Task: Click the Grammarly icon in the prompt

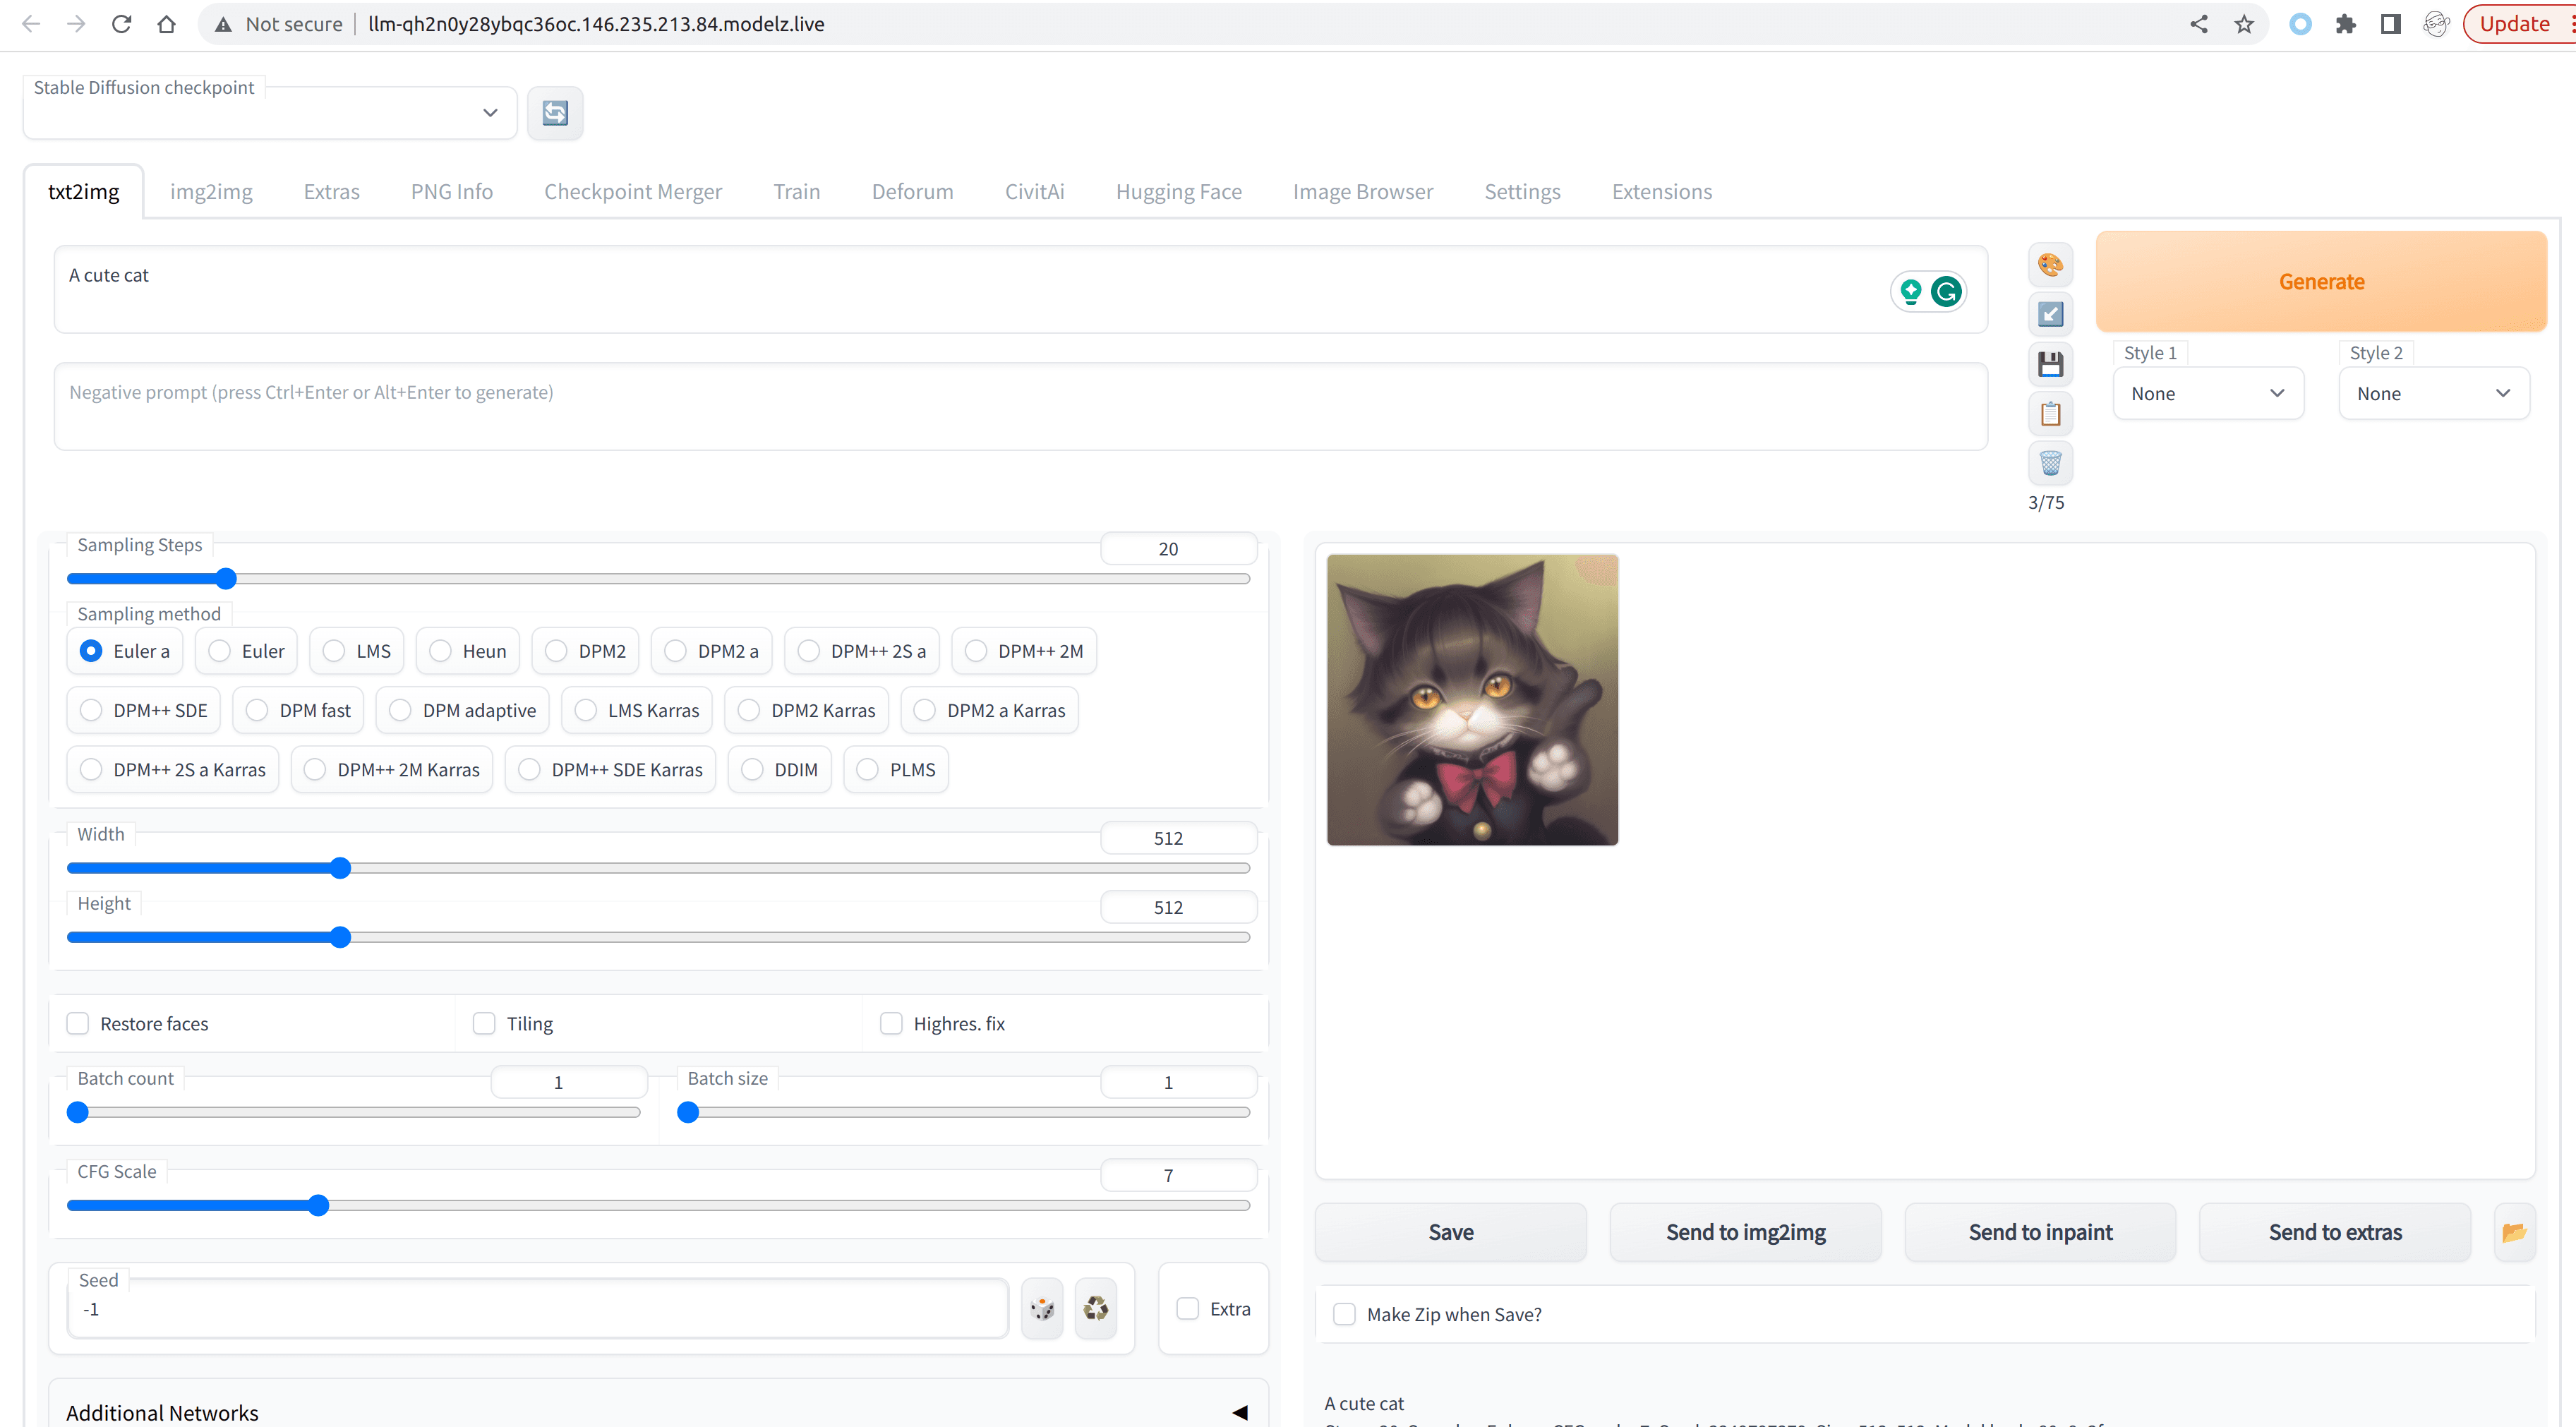Action: pyautogui.click(x=1946, y=292)
